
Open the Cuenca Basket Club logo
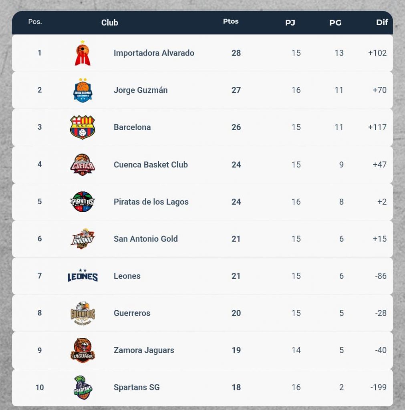[x=83, y=165]
